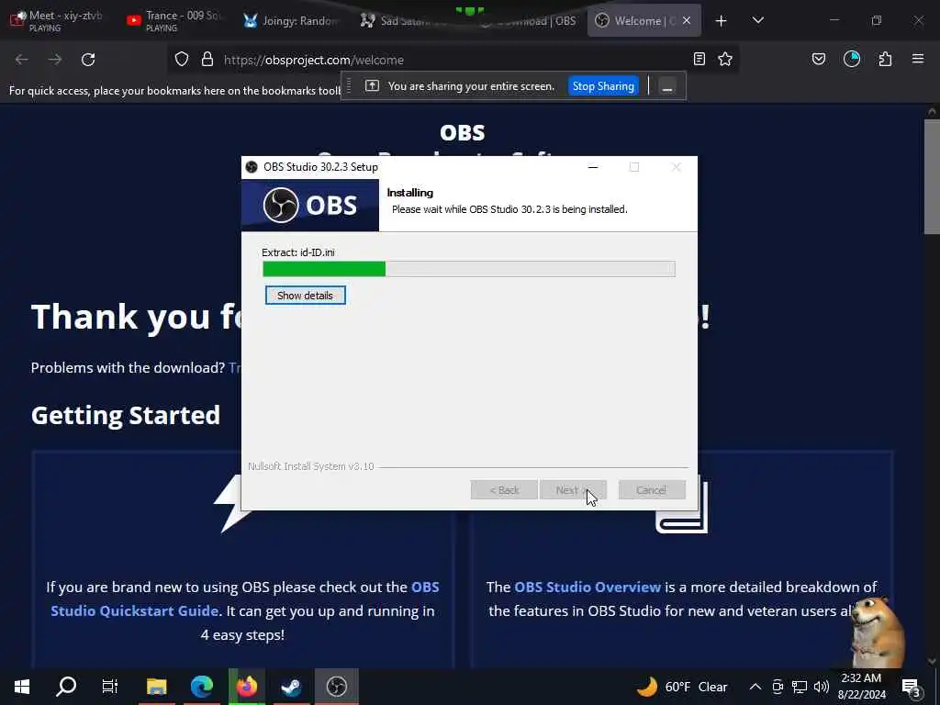Click the Show details button in installer
940x705 pixels.
tap(305, 295)
